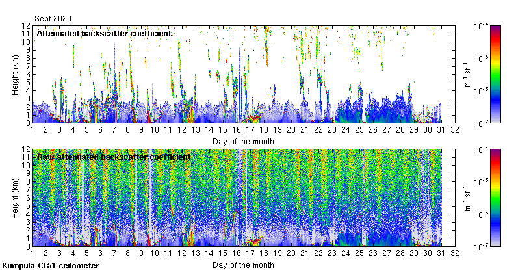Select the "Attenuated backscatter coefficient" panel label
This screenshot has height=273, width=507.
(104, 33)
